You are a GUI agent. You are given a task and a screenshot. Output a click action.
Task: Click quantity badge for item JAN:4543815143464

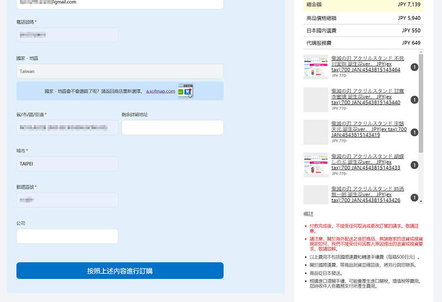(x=414, y=67)
